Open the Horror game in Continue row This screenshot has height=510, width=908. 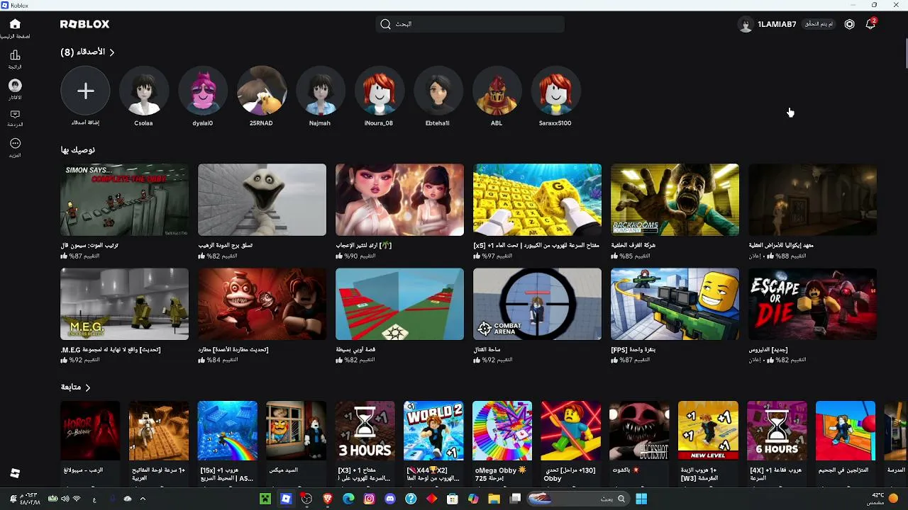click(x=90, y=431)
